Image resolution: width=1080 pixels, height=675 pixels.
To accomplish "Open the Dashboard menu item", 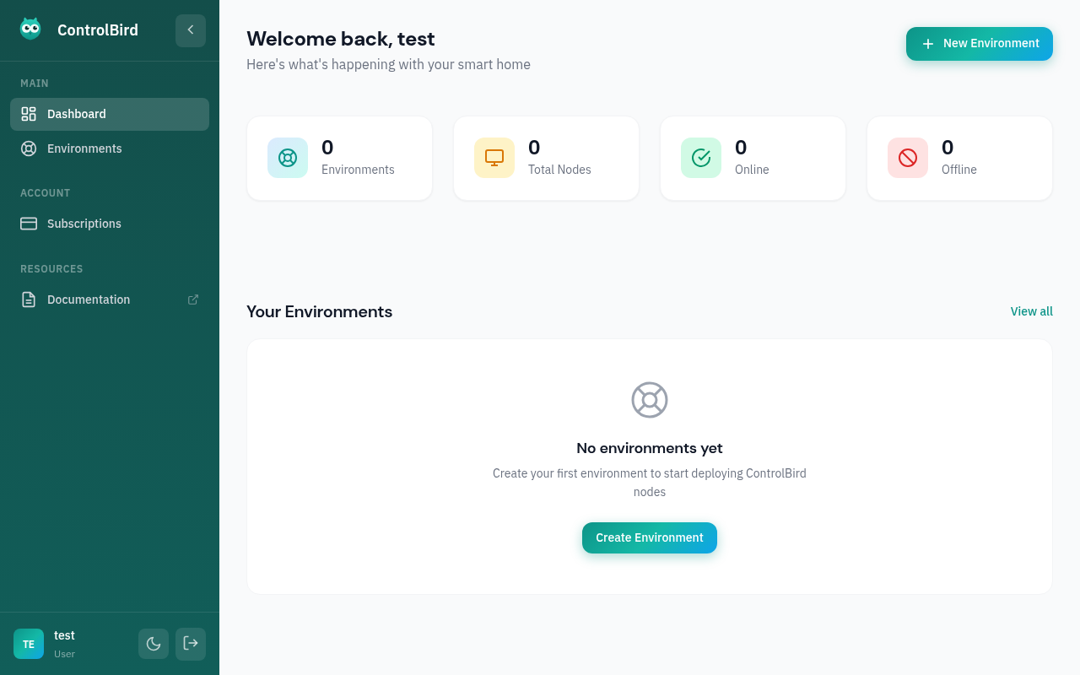I will [110, 114].
